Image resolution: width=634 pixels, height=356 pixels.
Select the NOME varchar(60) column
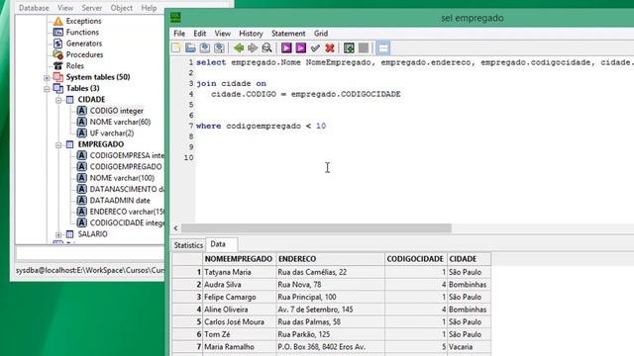[120, 122]
